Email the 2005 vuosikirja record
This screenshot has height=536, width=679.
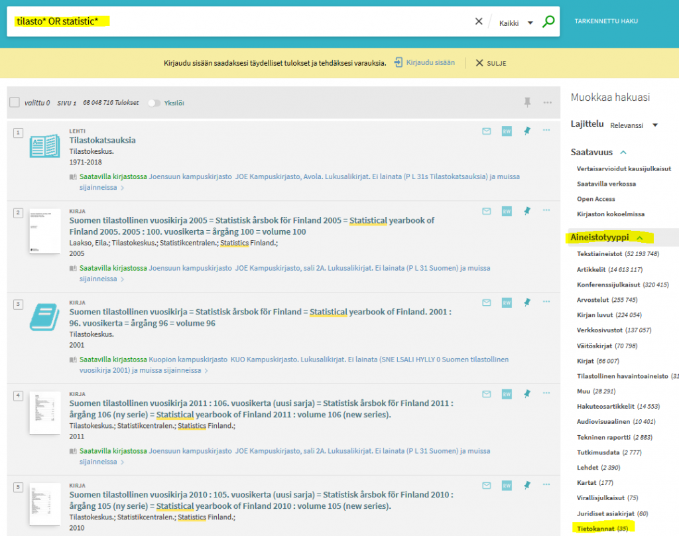486,211
